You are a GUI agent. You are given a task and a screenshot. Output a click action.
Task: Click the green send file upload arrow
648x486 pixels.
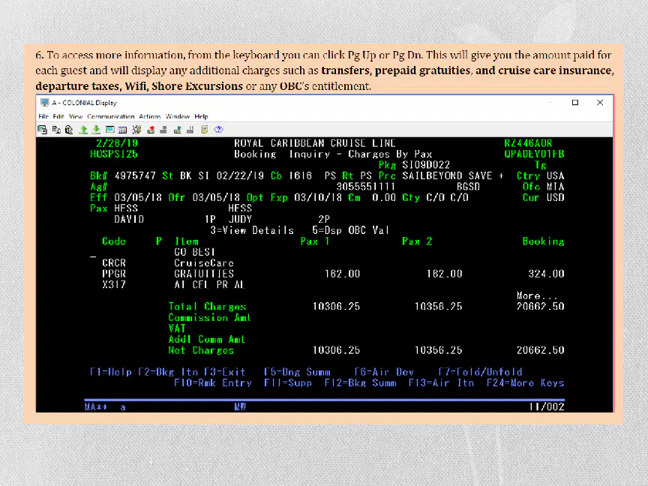point(83,130)
